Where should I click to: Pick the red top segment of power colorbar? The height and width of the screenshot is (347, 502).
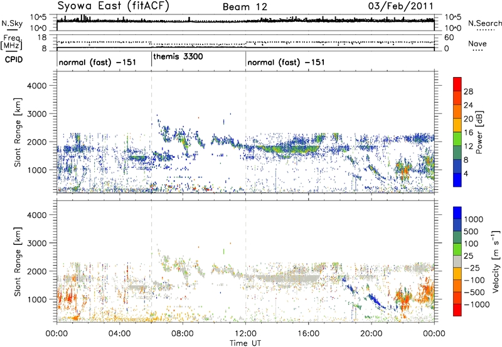point(457,84)
